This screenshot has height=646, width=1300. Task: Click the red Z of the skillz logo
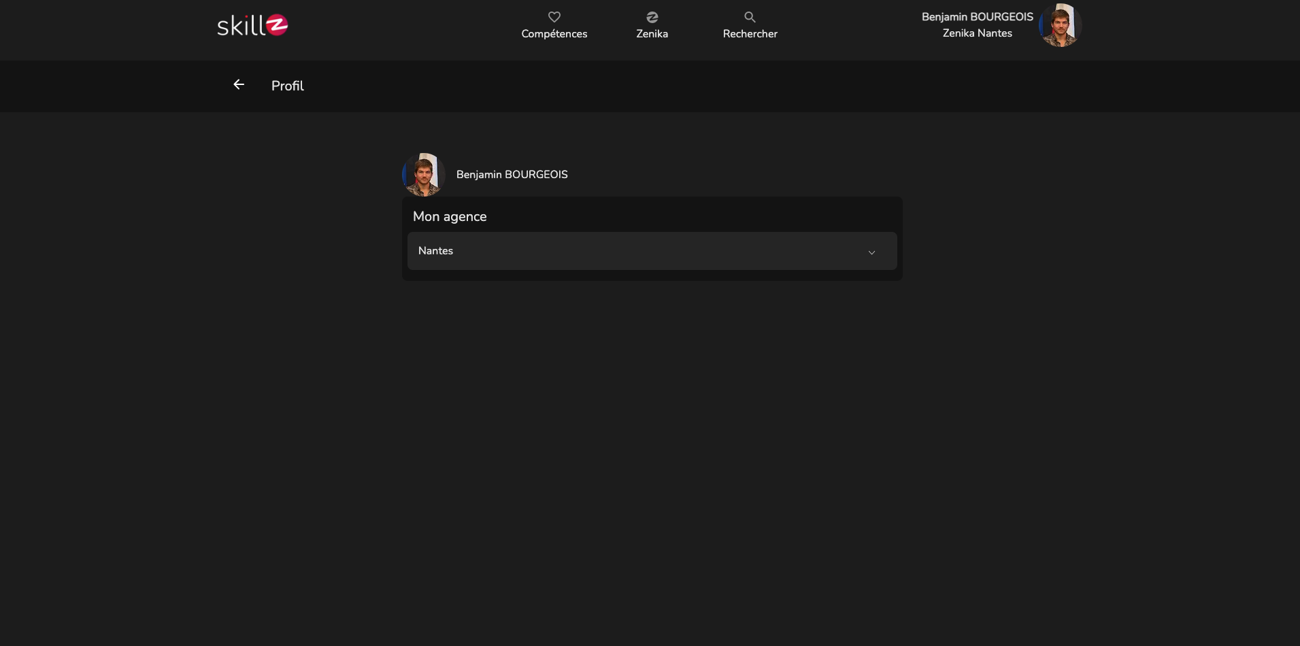point(278,24)
